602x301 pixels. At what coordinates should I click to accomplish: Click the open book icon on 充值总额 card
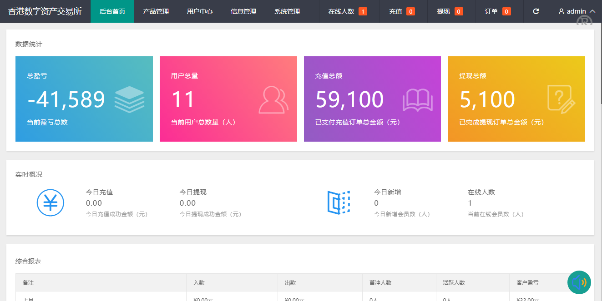point(417,100)
